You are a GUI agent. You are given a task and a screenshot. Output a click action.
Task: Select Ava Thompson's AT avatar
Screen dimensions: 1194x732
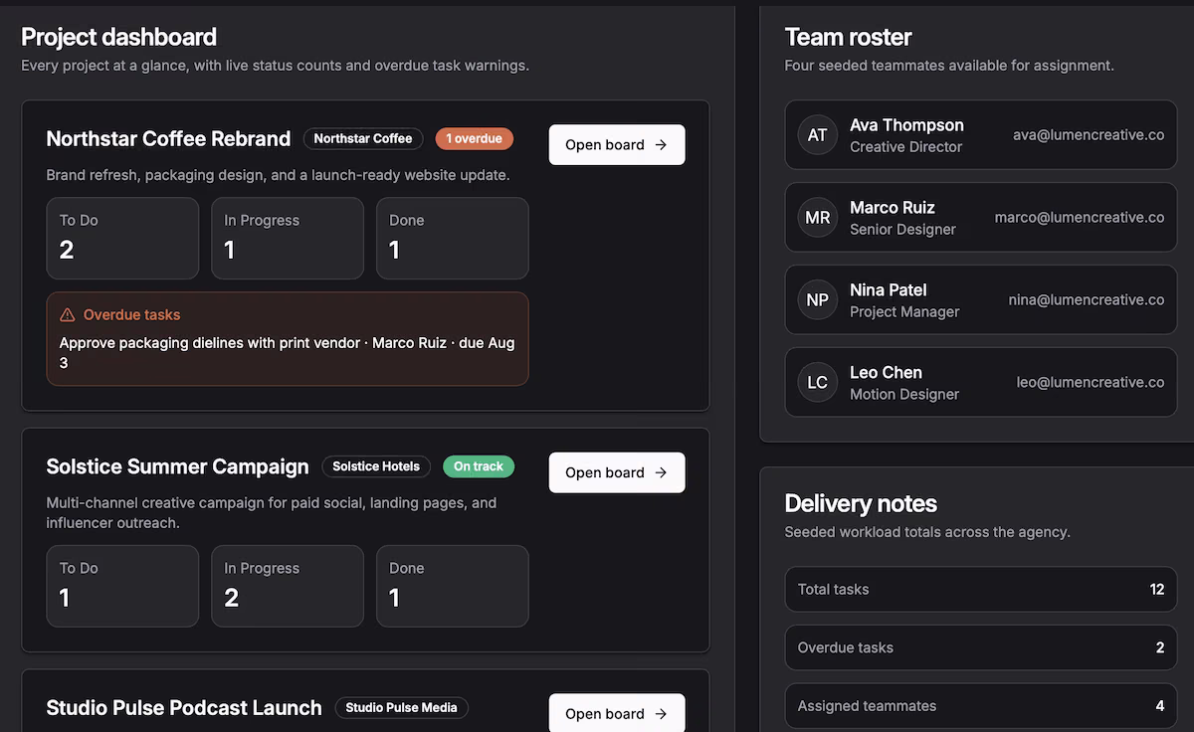pyautogui.click(x=818, y=135)
